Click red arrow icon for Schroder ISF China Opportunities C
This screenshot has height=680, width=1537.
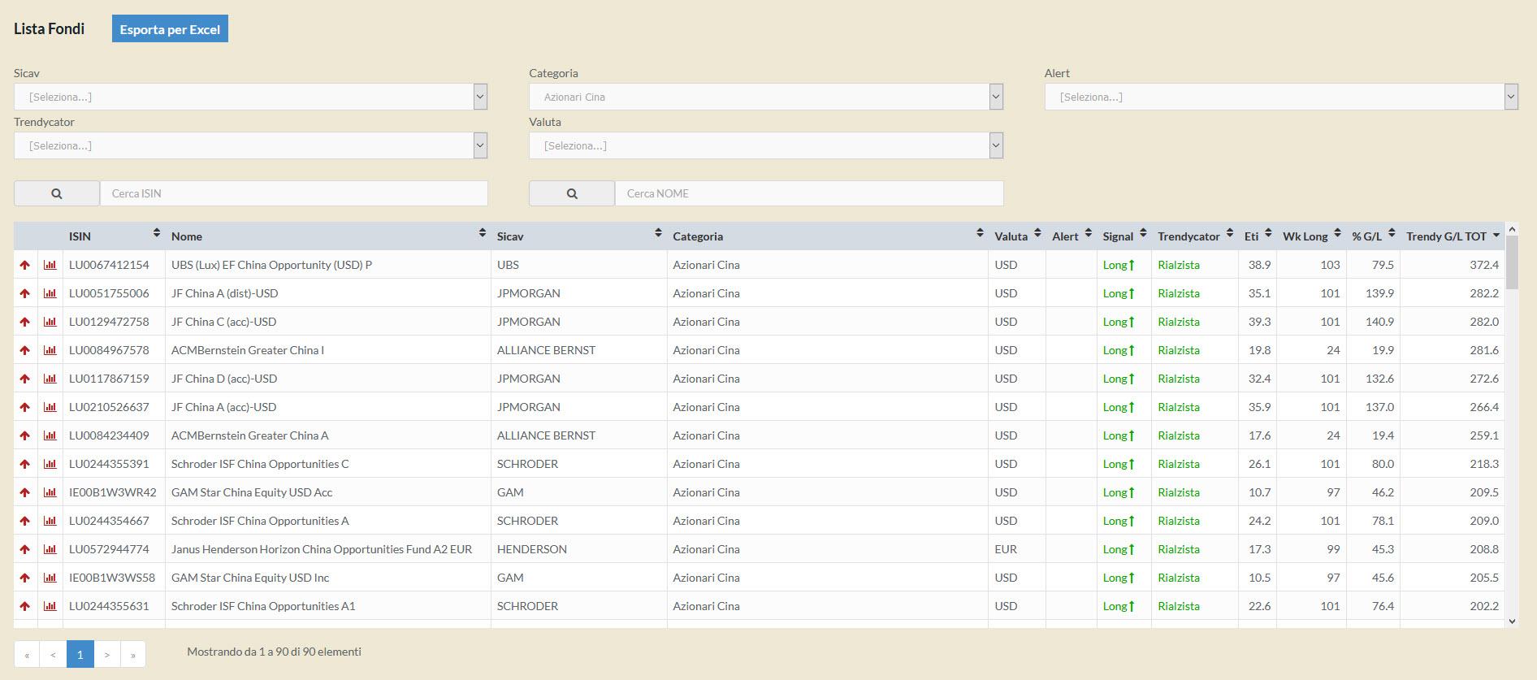(x=25, y=464)
